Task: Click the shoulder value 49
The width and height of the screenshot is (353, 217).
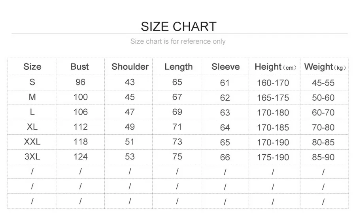Action: (130, 127)
